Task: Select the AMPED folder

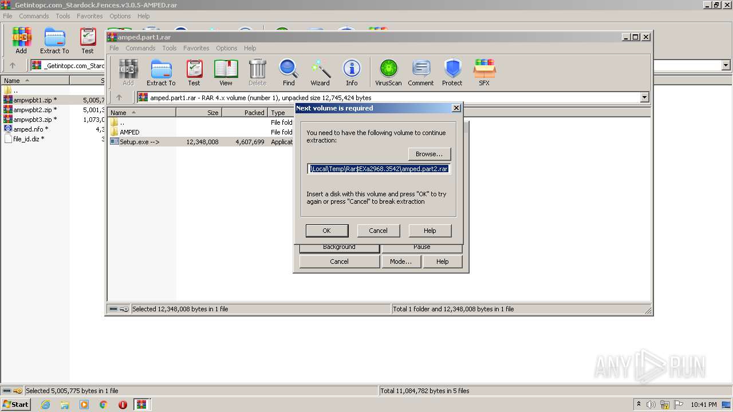Action: click(129, 132)
